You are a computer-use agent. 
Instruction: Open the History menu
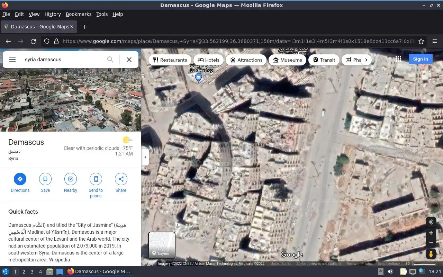point(53,14)
